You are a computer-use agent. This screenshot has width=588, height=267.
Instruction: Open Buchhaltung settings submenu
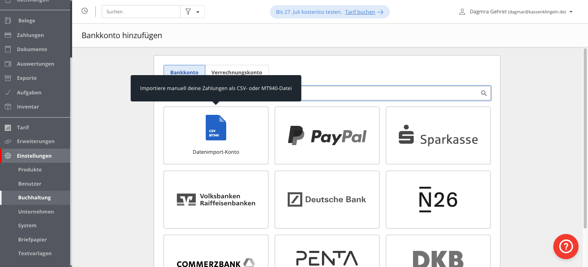coord(35,197)
